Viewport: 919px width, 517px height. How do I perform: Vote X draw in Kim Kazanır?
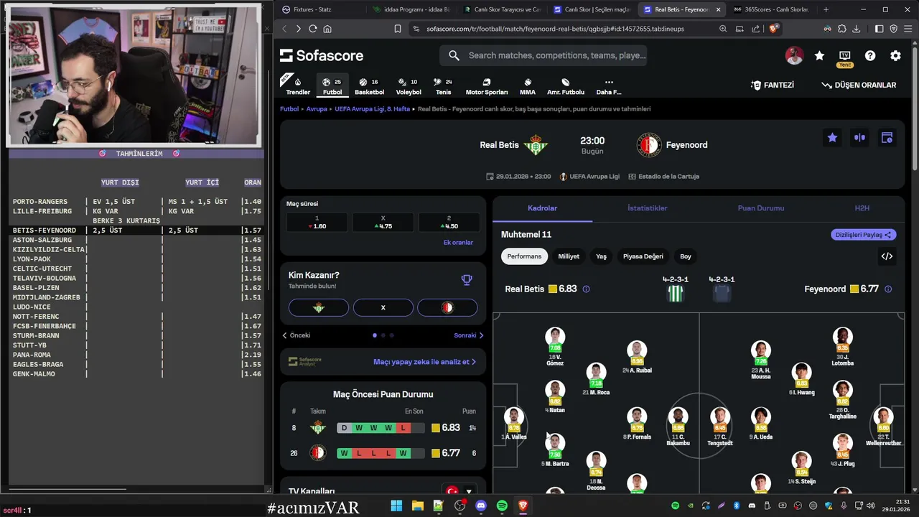tap(383, 307)
